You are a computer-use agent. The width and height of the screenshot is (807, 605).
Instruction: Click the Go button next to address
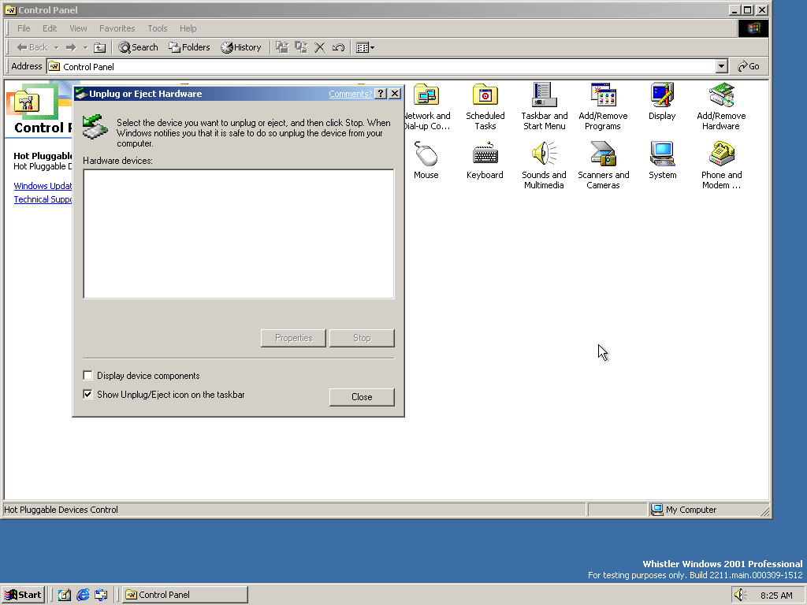click(x=749, y=66)
